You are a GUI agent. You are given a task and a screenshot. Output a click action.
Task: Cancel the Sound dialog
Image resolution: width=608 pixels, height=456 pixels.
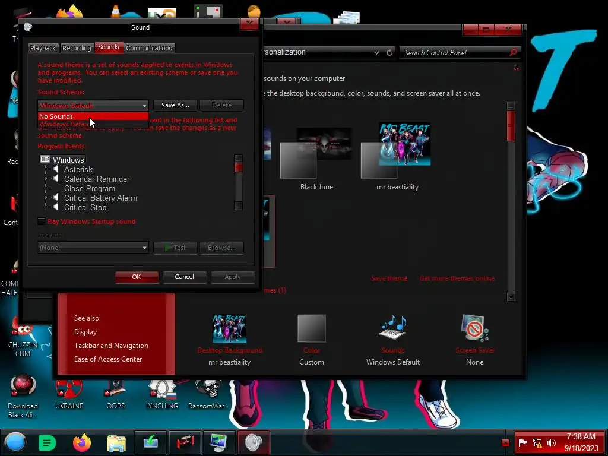tap(184, 277)
